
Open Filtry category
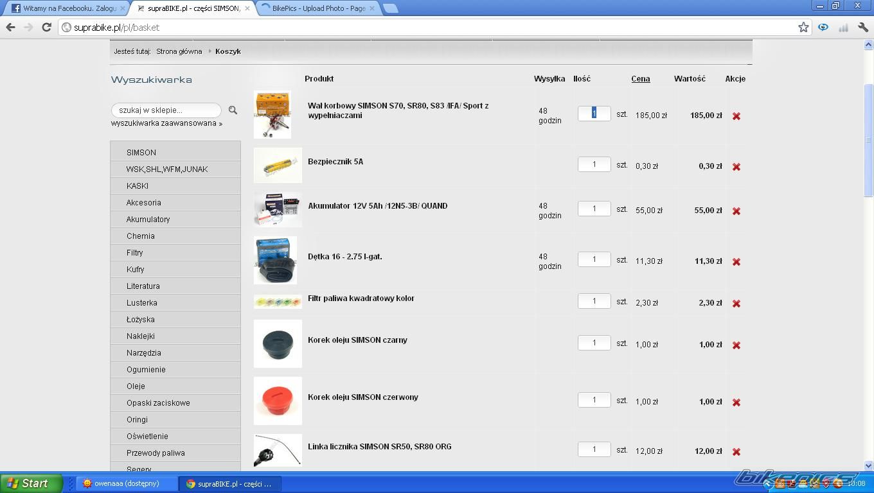pos(175,253)
